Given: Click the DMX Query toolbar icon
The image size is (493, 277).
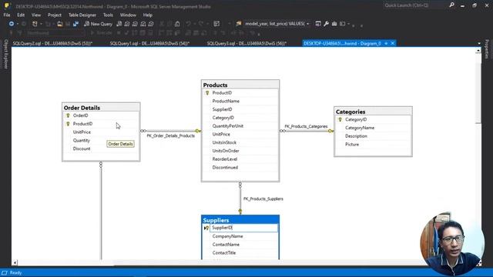Looking at the screenshot, I should 135,24.
